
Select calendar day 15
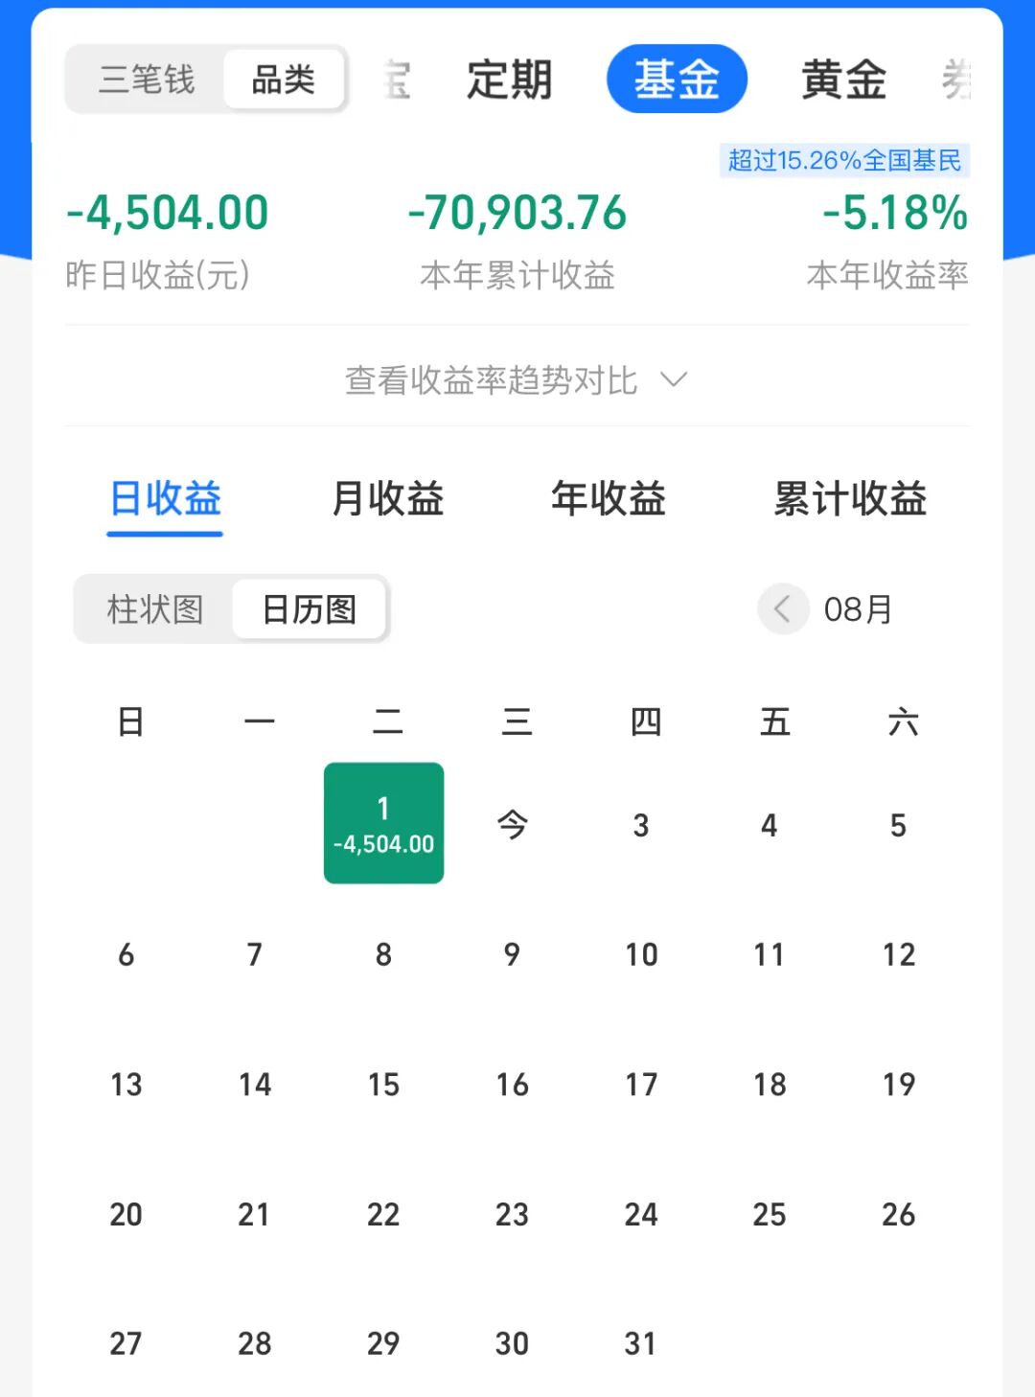[x=383, y=1085]
